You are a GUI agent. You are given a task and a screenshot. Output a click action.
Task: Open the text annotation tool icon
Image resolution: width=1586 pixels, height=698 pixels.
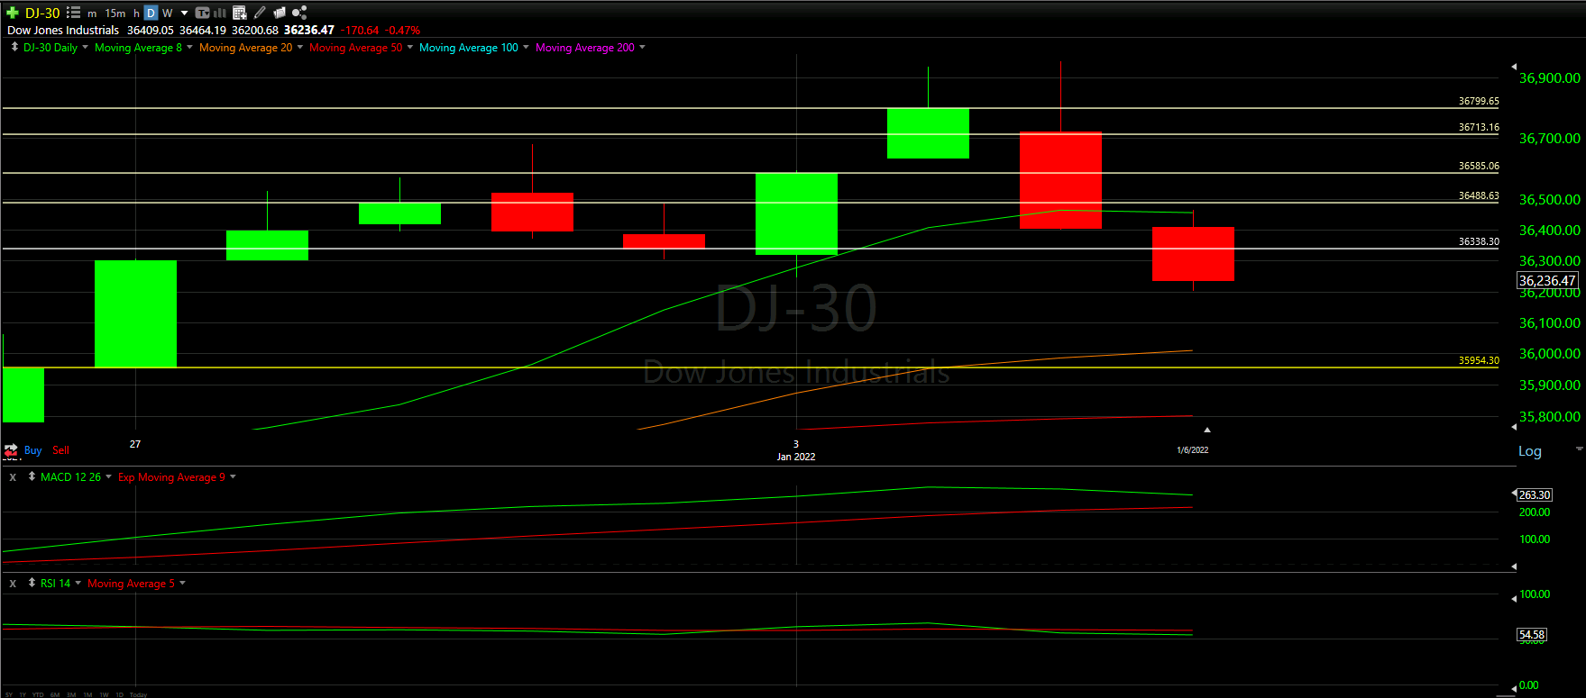pos(202,13)
